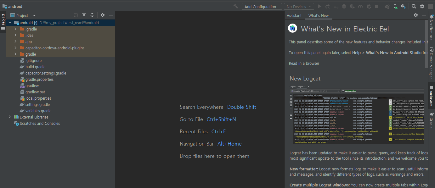The image size is (435, 188).
Task: Hide the Project tool window
Action: [x=111, y=15]
